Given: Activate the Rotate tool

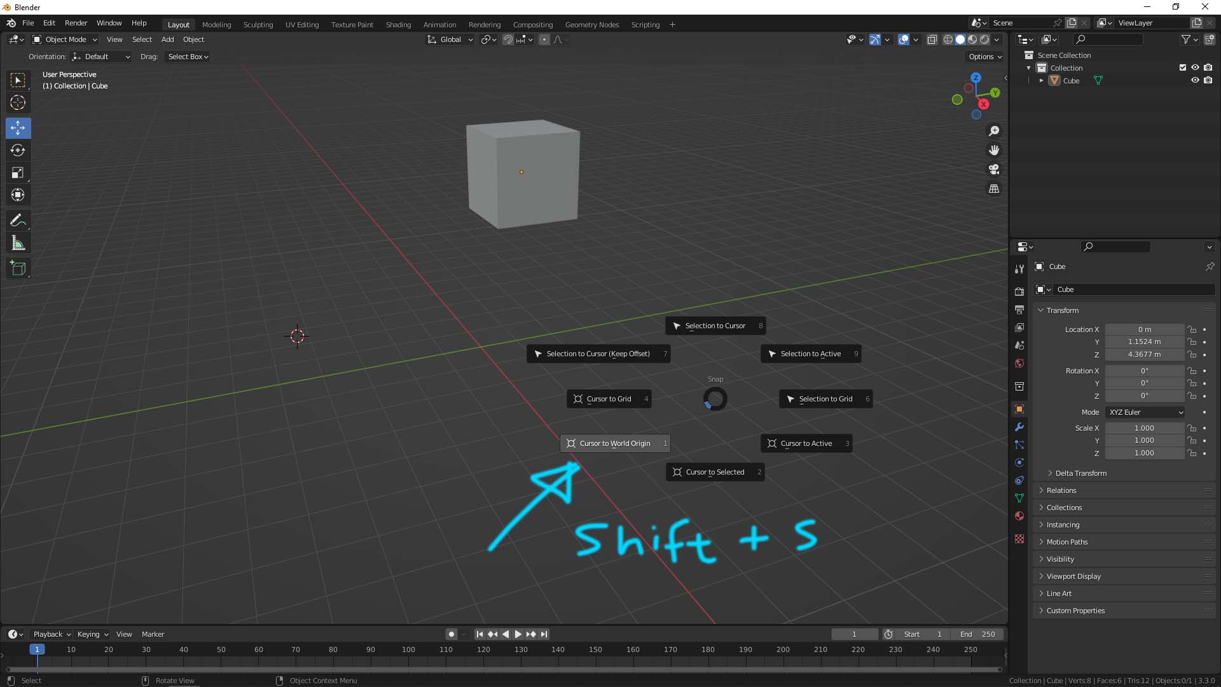Looking at the screenshot, I should click(18, 150).
